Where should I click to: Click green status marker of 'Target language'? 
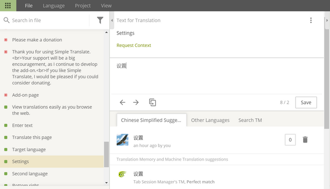[x=6, y=150]
